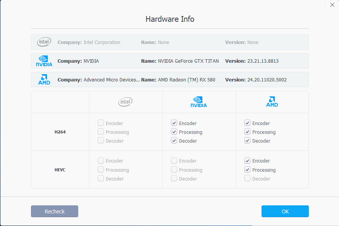Image resolution: width=339 pixels, height=226 pixels.
Task: Uncheck AMD H264 Decoder checkbox
Action: [247, 140]
